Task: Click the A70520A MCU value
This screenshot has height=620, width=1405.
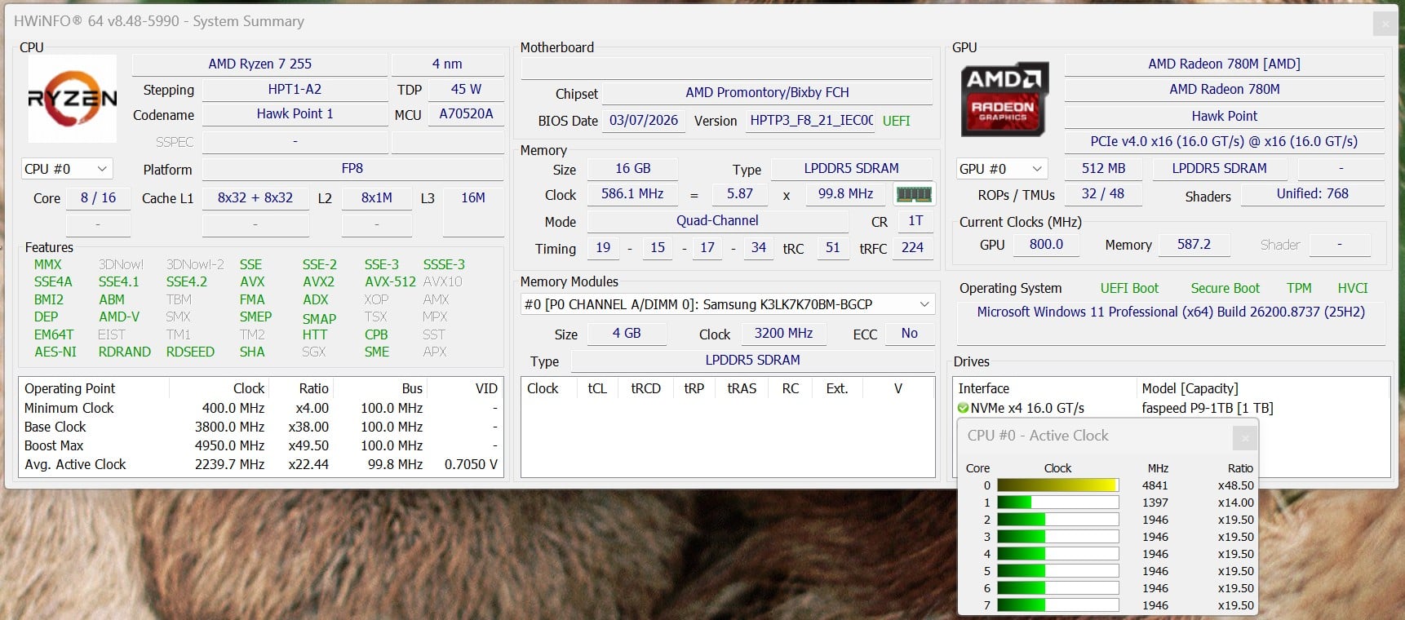Action: [x=466, y=114]
